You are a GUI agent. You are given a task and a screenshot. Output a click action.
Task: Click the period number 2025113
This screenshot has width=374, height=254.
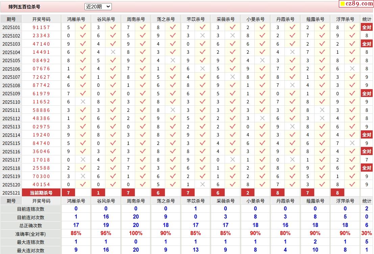[x=11, y=127]
